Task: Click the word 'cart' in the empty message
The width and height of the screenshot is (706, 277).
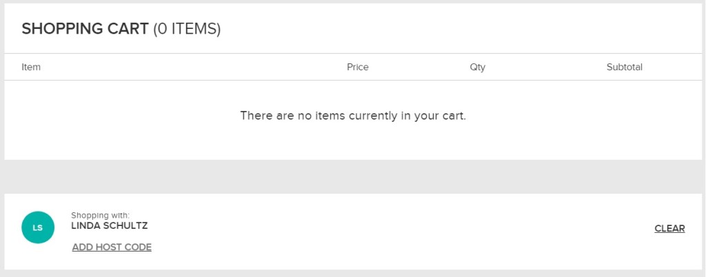Action: [454, 116]
